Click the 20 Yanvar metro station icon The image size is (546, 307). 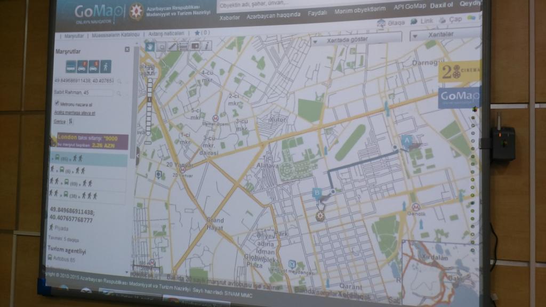point(182,170)
